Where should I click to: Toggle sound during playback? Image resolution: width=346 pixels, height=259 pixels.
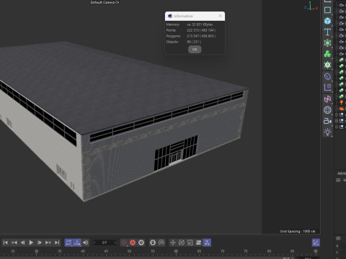(86, 242)
